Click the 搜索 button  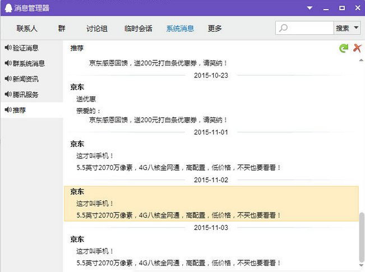click(x=343, y=28)
